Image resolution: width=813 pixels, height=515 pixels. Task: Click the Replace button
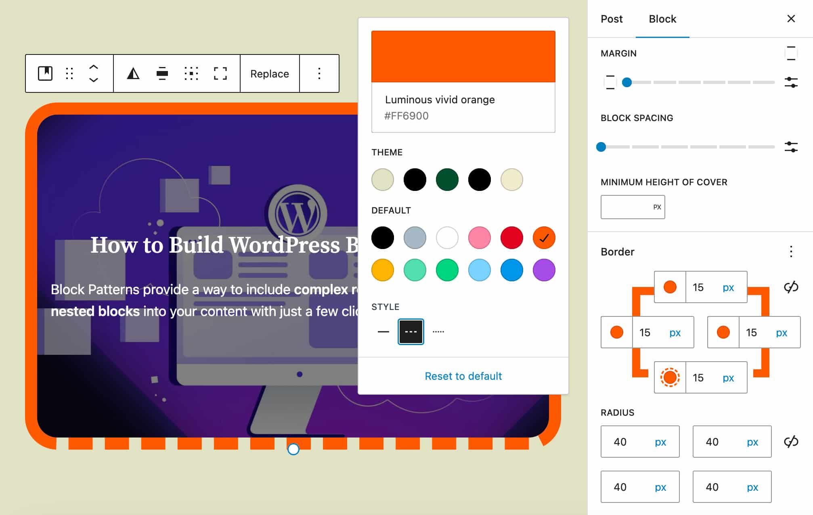tap(269, 74)
